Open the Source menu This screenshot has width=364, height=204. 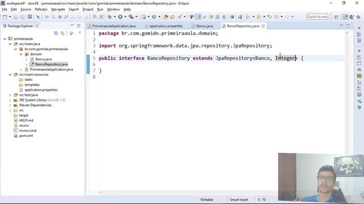pos(26,10)
